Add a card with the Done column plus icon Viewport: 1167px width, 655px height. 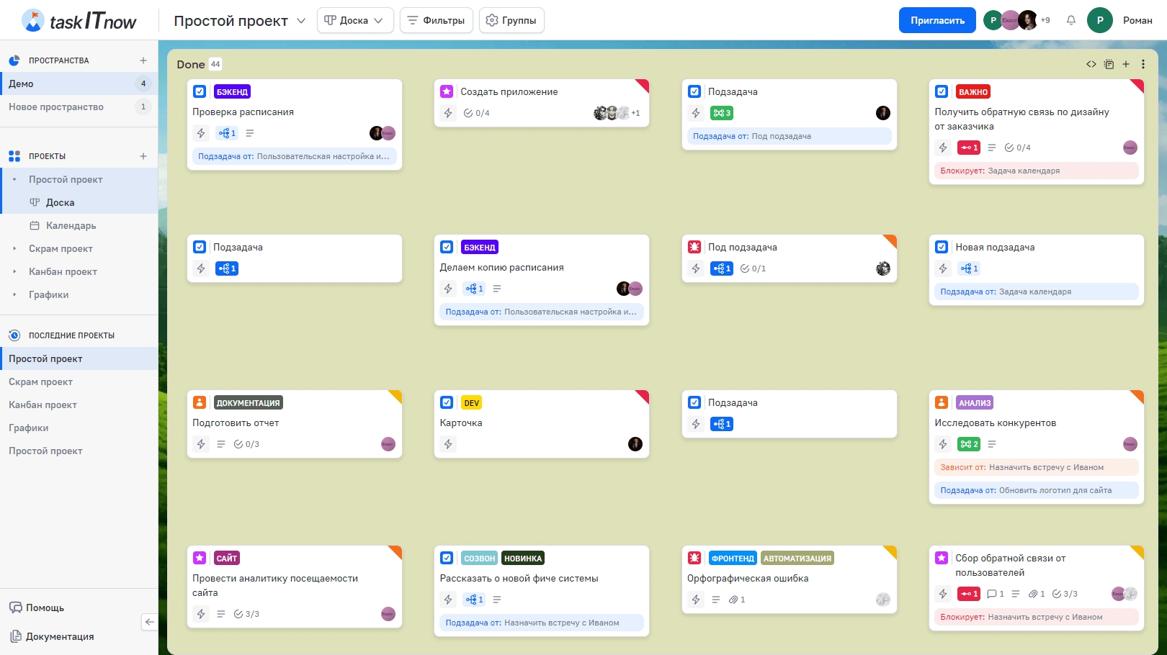click(1126, 64)
